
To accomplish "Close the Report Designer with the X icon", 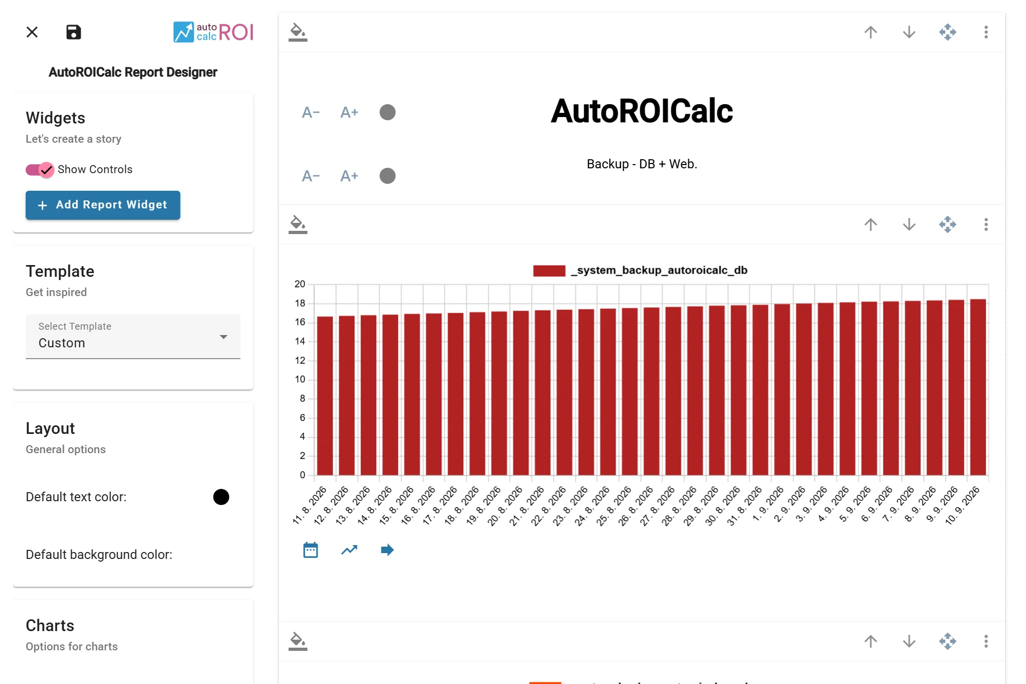I will pyautogui.click(x=32, y=32).
